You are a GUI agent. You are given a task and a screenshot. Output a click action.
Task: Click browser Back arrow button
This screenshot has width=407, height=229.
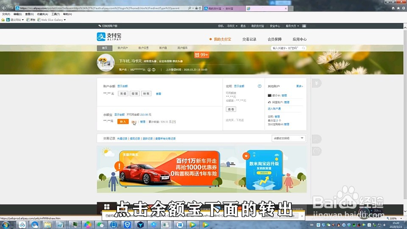(x=4, y=8)
